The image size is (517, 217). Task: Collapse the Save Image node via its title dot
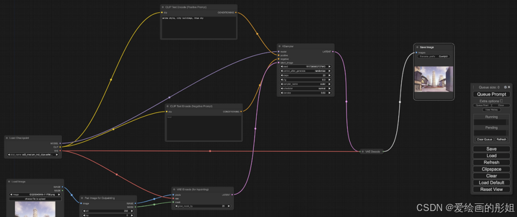pyautogui.click(x=417, y=47)
